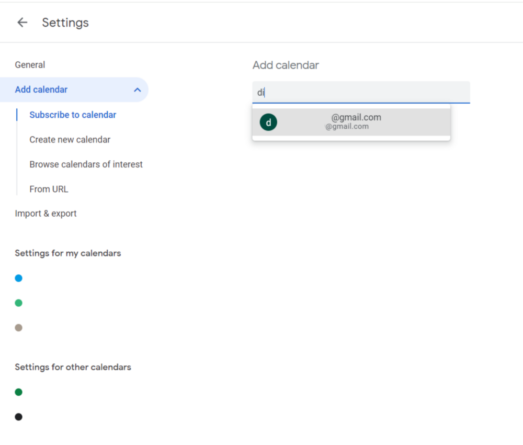
Task: Click the 'Settings for my calendars' heading
Action: [x=68, y=253]
